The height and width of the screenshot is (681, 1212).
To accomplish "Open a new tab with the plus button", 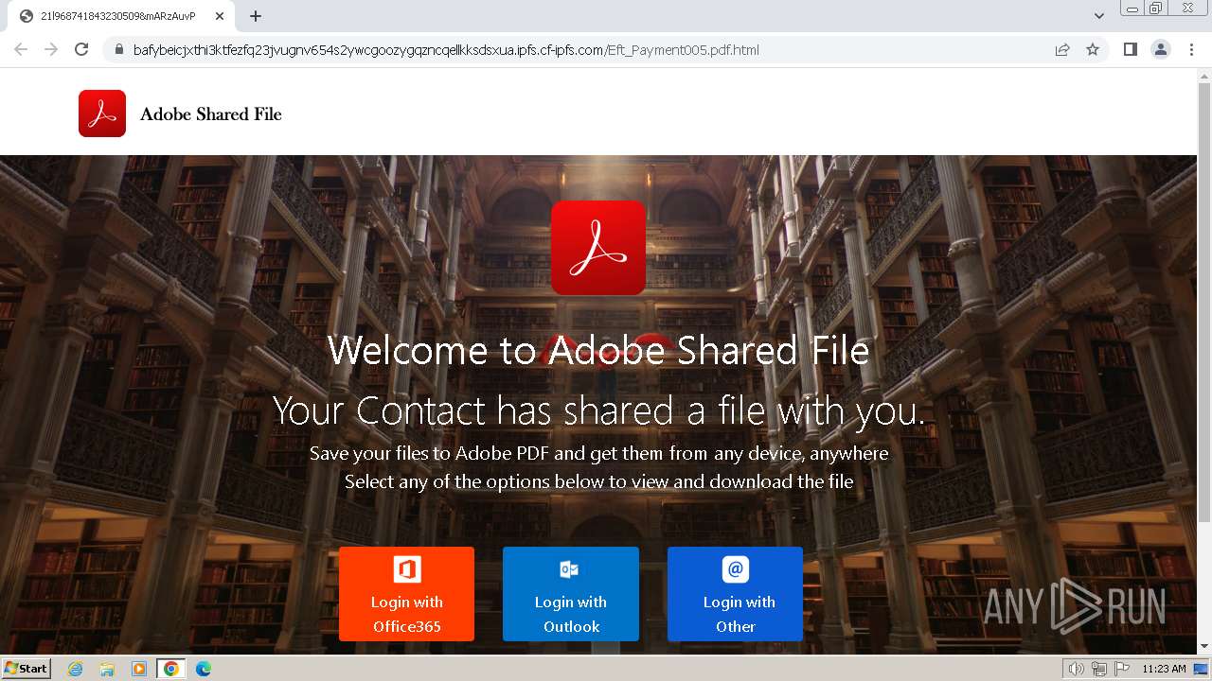I will (x=256, y=16).
